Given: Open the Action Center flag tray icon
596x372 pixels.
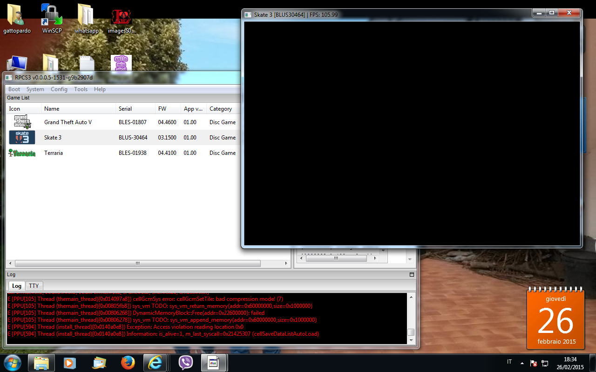Looking at the screenshot, I should pyautogui.click(x=534, y=363).
